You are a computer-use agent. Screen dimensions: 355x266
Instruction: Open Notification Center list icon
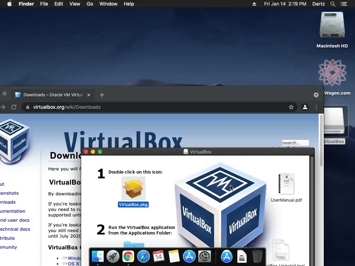(x=344, y=4)
